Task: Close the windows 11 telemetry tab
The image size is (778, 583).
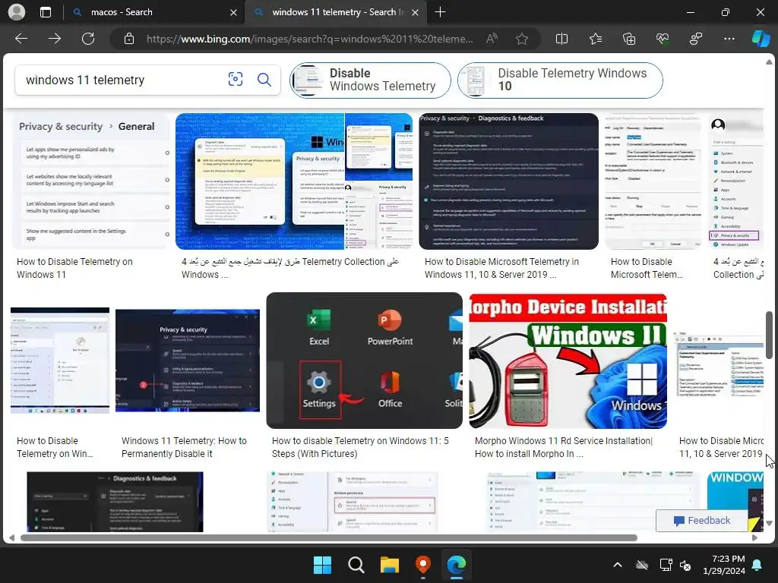Action: [x=416, y=12]
